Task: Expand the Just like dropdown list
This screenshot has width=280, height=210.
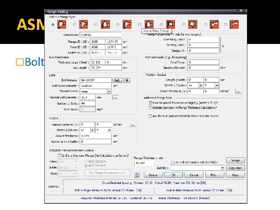Action: (222, 168)
